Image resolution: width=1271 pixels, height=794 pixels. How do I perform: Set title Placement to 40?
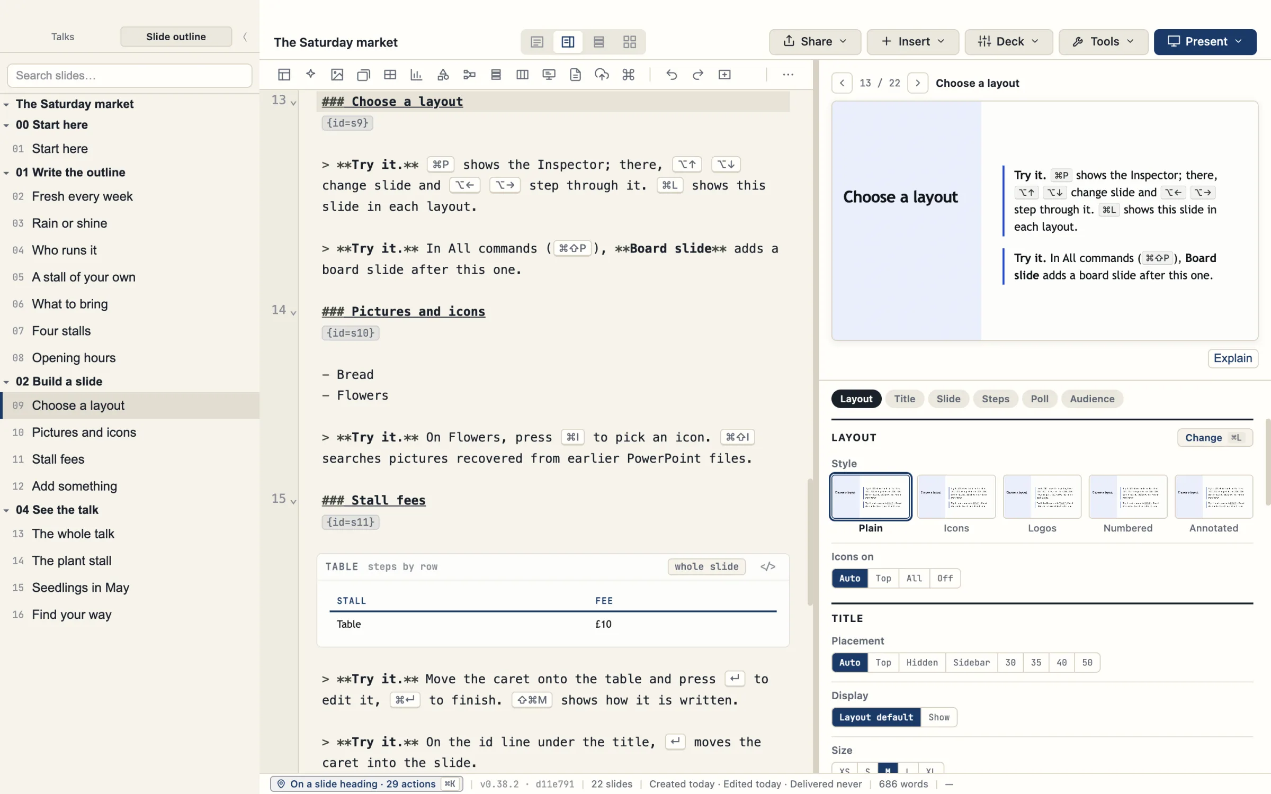coord(1062,662)
